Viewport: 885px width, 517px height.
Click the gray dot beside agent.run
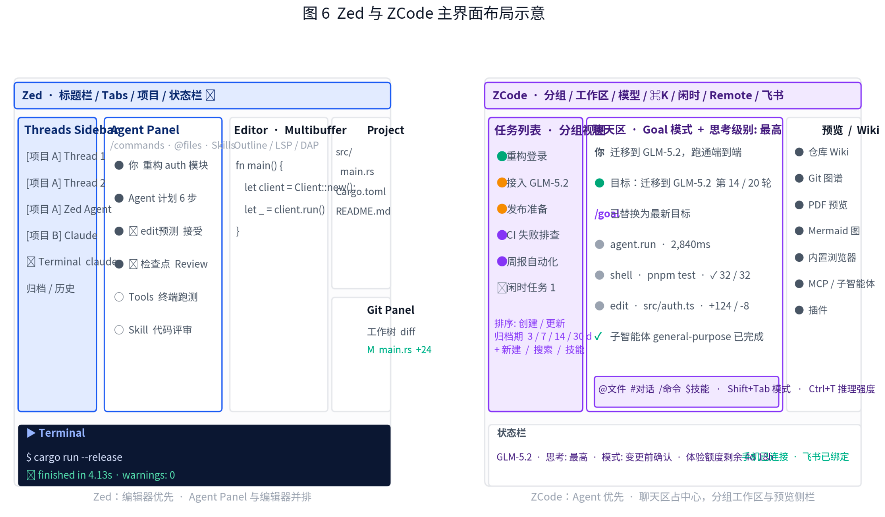599,244
